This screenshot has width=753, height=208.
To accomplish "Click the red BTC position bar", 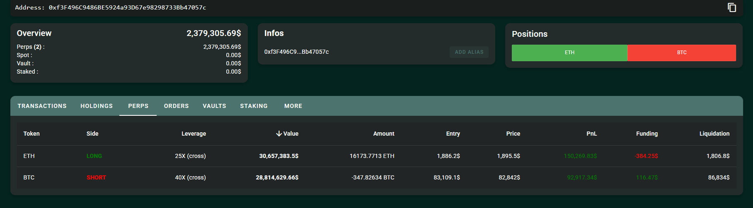I will [682, 53].
